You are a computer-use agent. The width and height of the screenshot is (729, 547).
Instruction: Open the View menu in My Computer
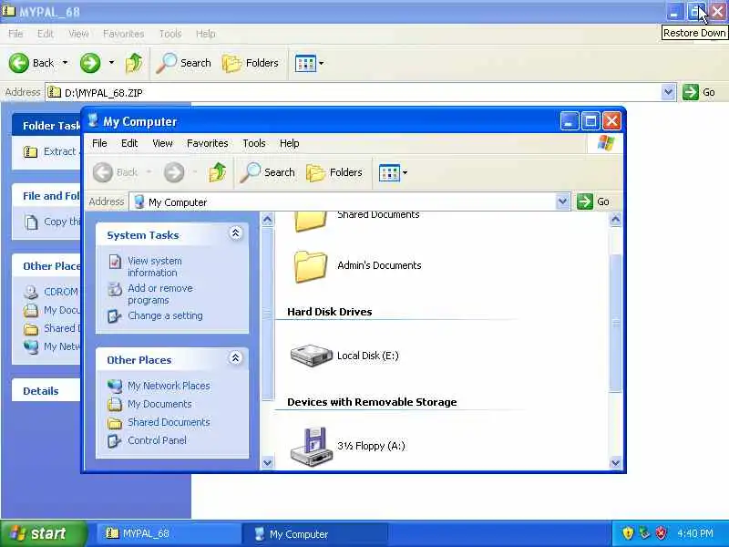(162, 143)
